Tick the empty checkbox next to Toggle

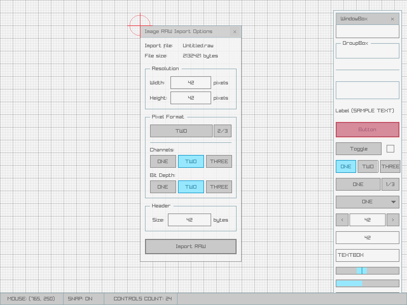(x=390, y=149)
